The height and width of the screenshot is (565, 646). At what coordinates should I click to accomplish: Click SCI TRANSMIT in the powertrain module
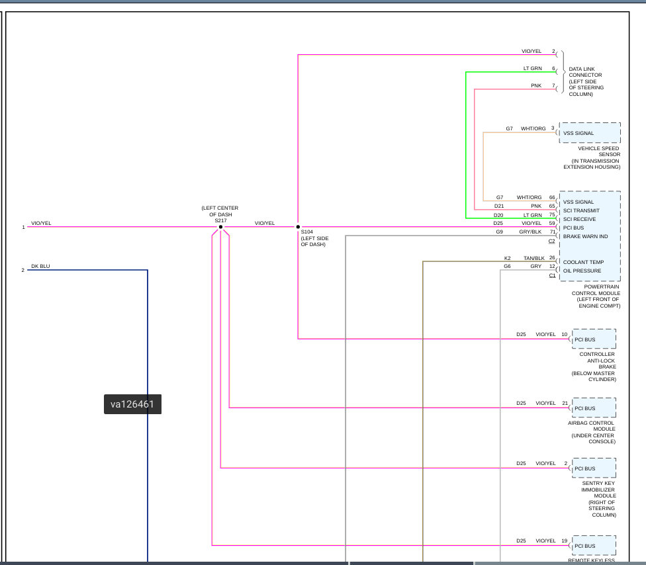(581, 210)
